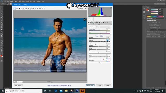Open Microsoft Edge from the taskbar
Screen dimensions: 166x93
click(56, 91)
